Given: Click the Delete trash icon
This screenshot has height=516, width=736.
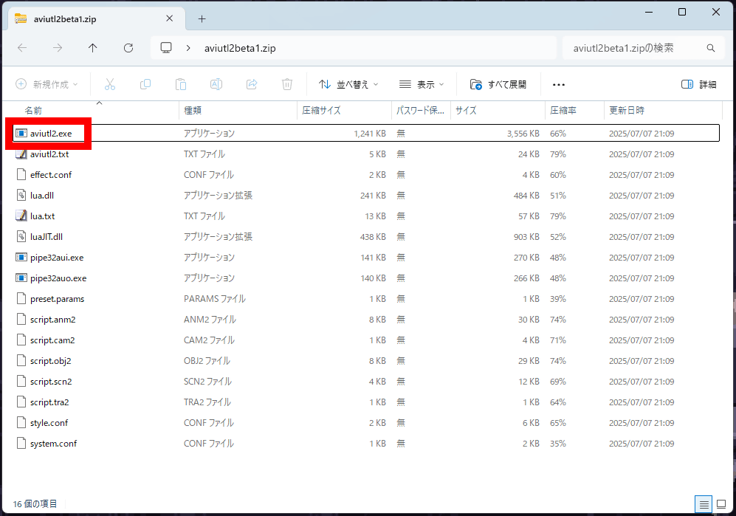Looking at the screenshot, I should 287,84.
